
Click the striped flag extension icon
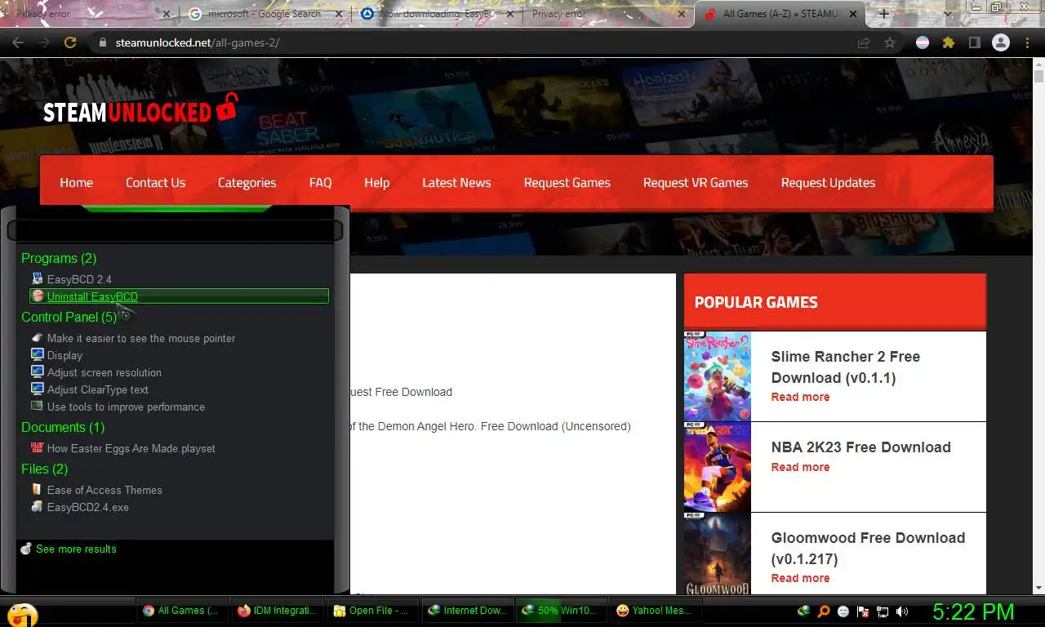click(923, 42)
